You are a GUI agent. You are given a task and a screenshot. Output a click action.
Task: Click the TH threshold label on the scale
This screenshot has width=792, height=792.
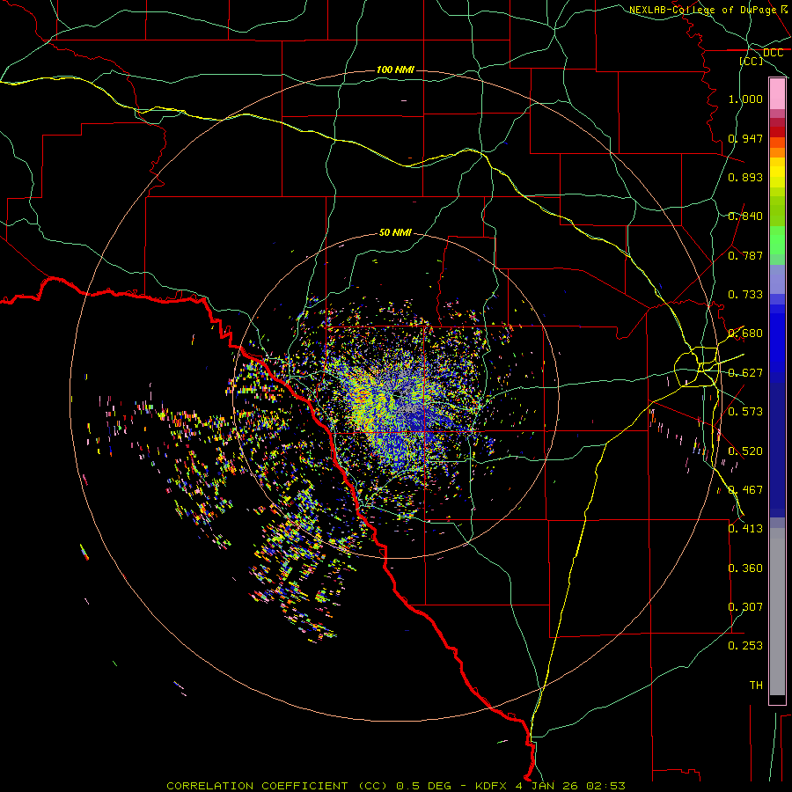(x=756, y=686)
